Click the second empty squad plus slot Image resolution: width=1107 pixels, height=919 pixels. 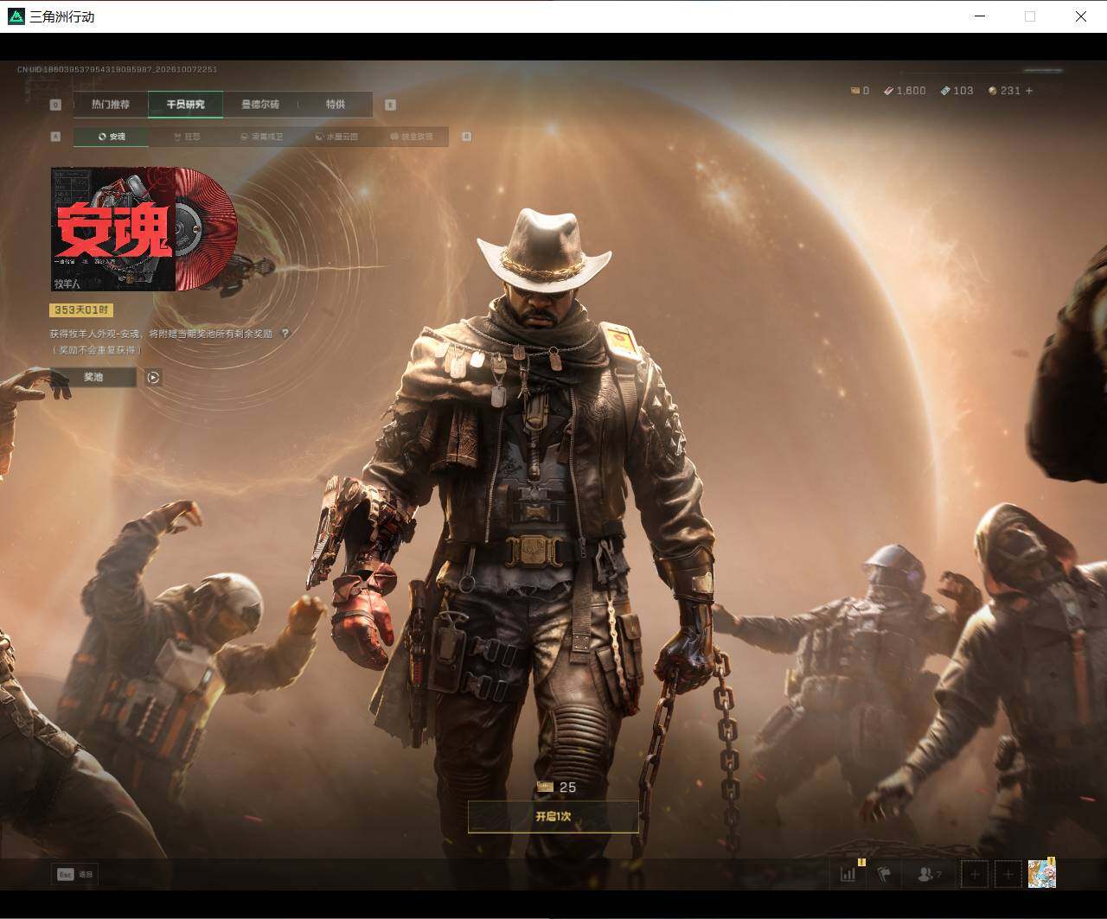1008,874
